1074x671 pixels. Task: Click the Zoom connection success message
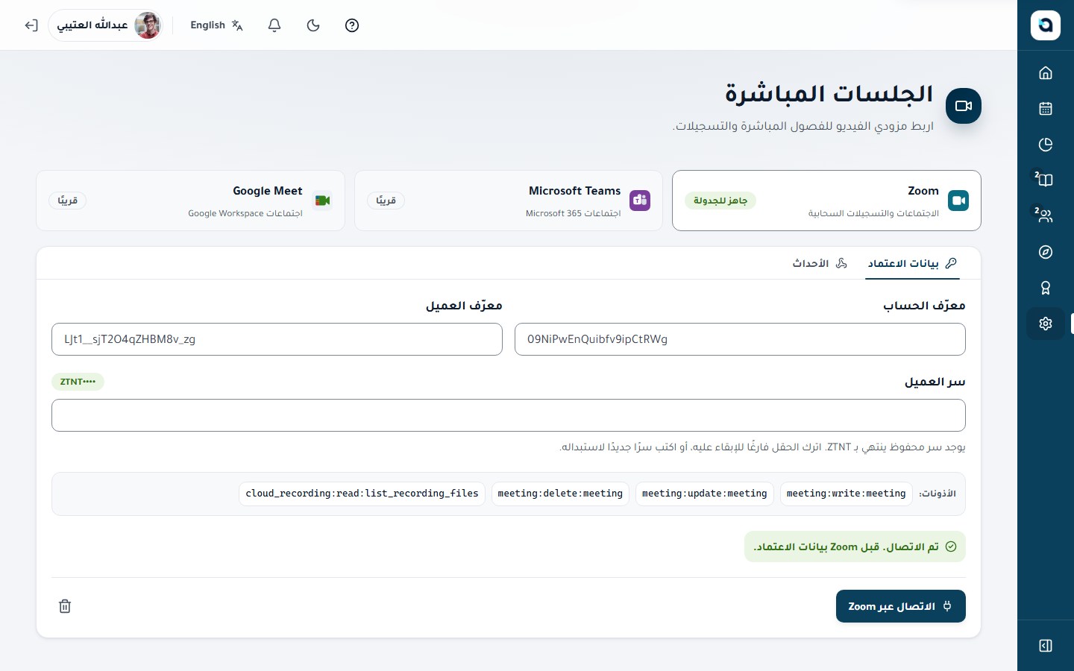tap(855, 546)
